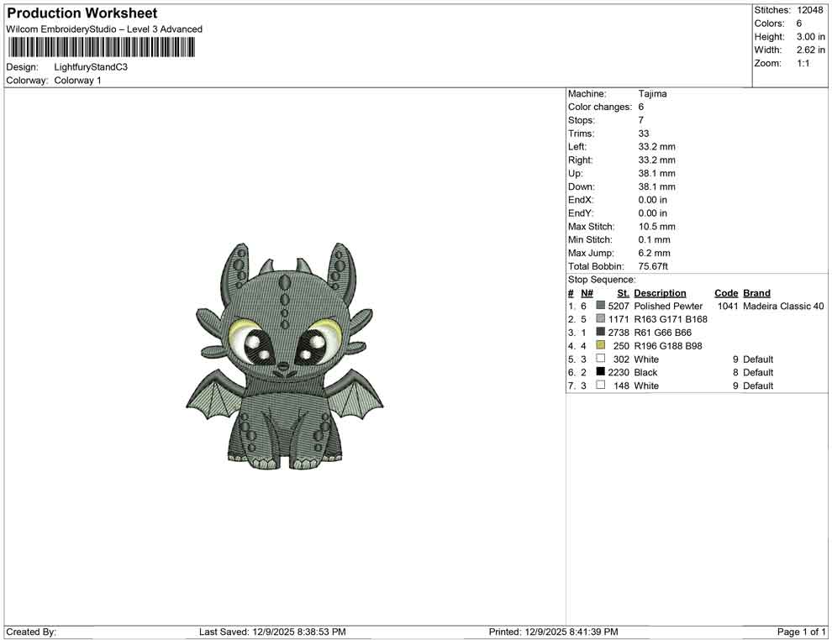Click the 'Description' column header
Viewport: 832px width, 640px height.
(x=660, y=293)
